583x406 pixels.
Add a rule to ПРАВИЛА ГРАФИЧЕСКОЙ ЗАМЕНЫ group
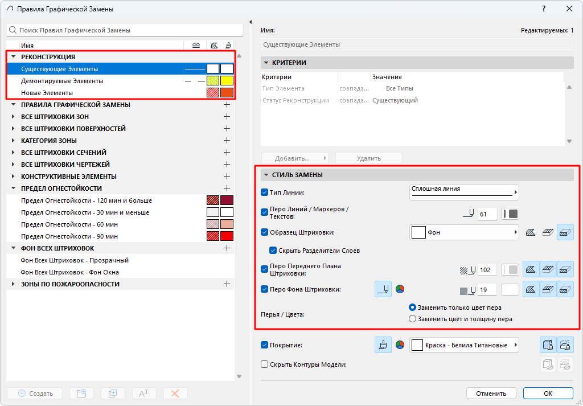pos(227,105)
